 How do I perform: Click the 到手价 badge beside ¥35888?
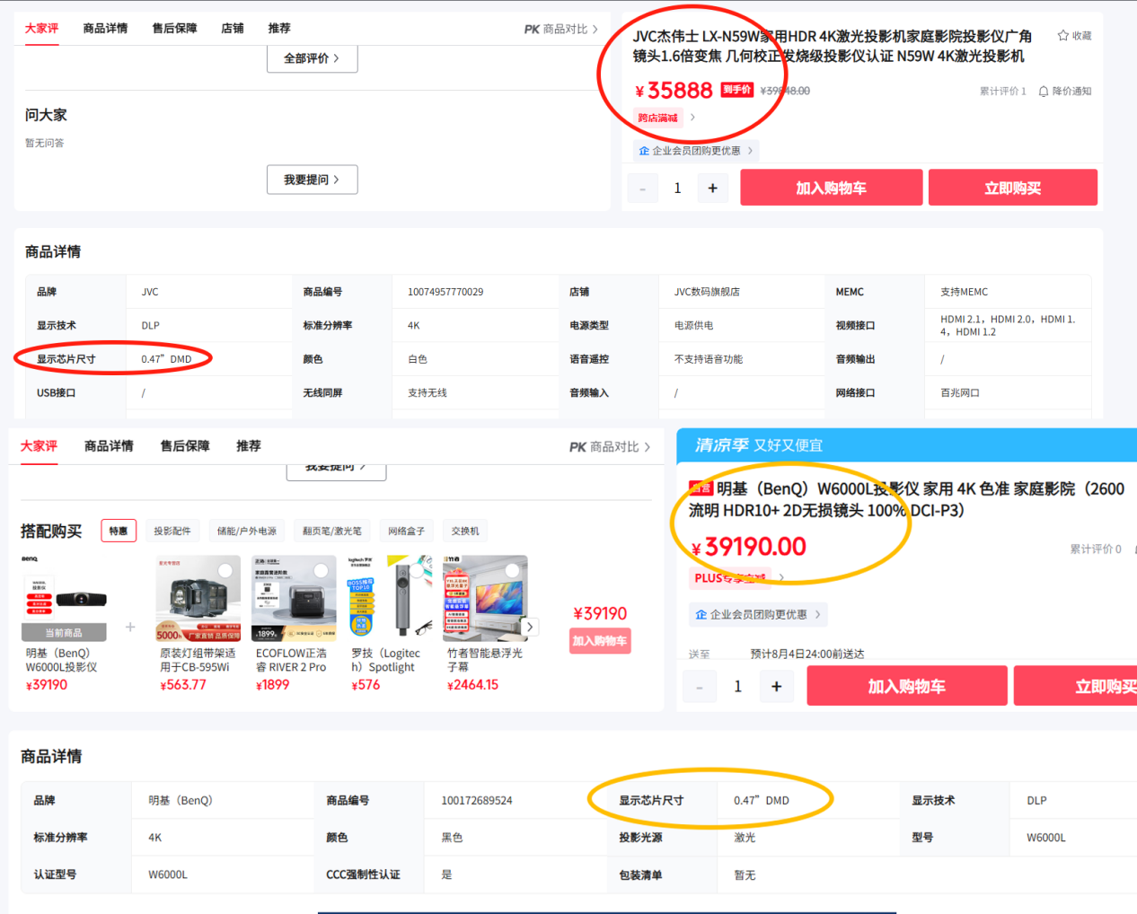(737, 90)
